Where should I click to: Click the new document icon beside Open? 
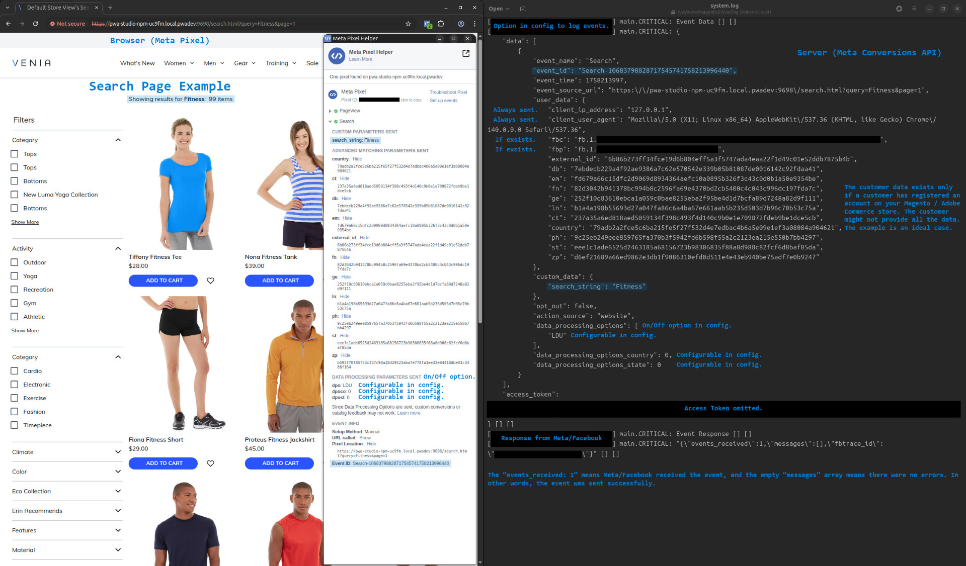pos(523,9)
